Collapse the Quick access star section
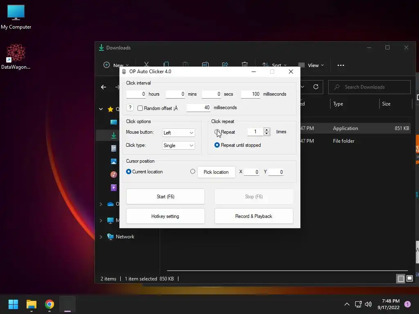 (x=101, y=109)
